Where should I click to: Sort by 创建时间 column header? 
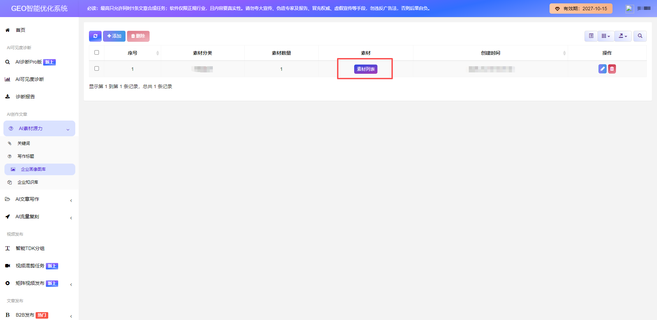490,53
